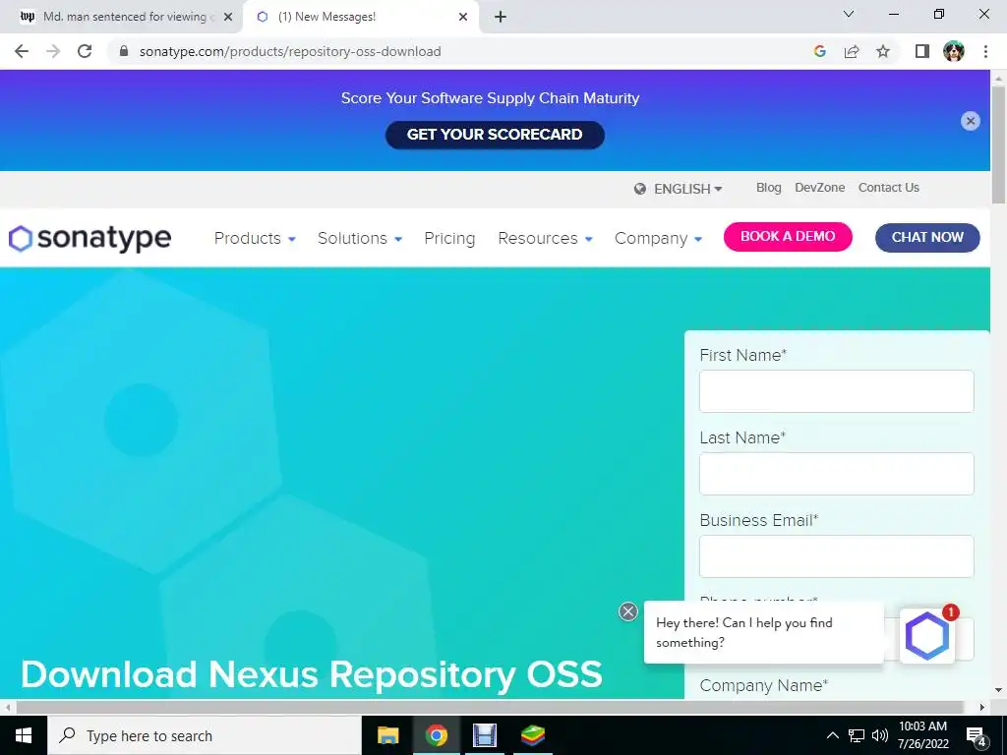Expand the Company menu
This screenshot has width=1007, height=755.
point(658,238)
